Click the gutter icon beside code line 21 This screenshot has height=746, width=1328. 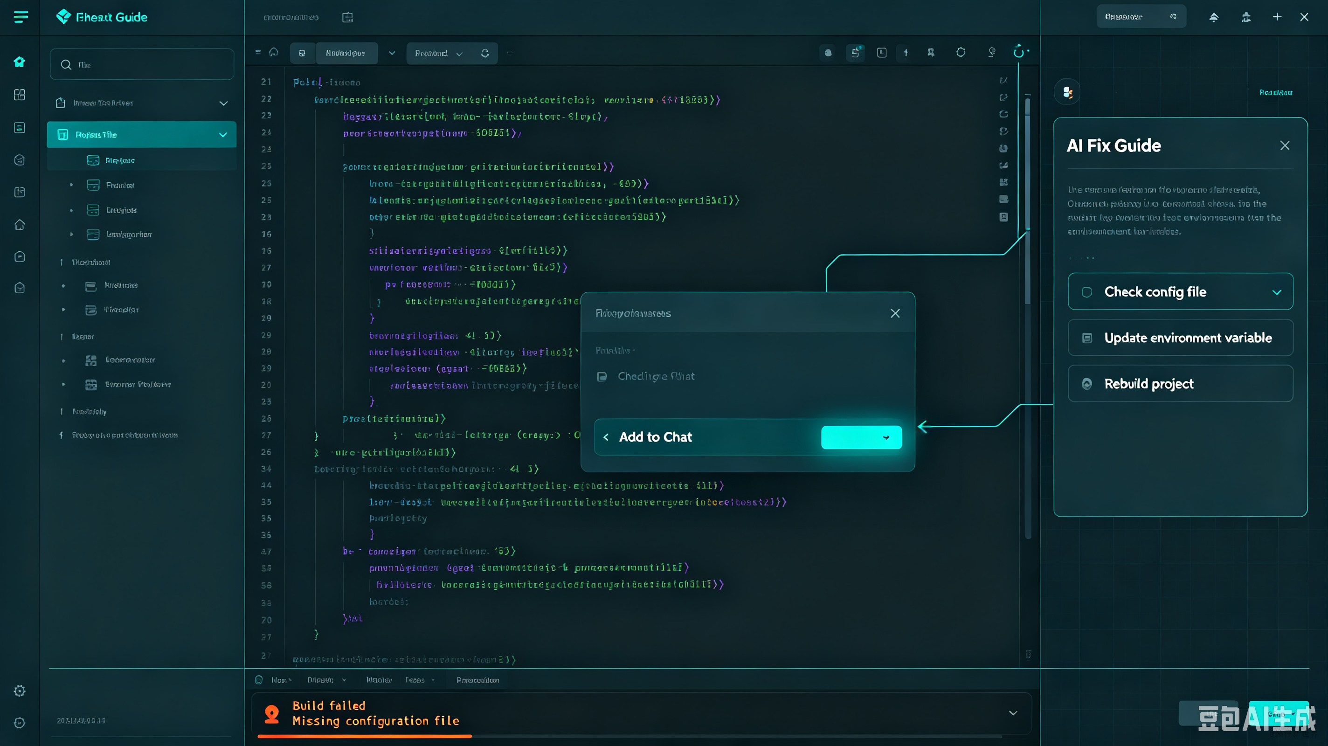(1003, 80)
